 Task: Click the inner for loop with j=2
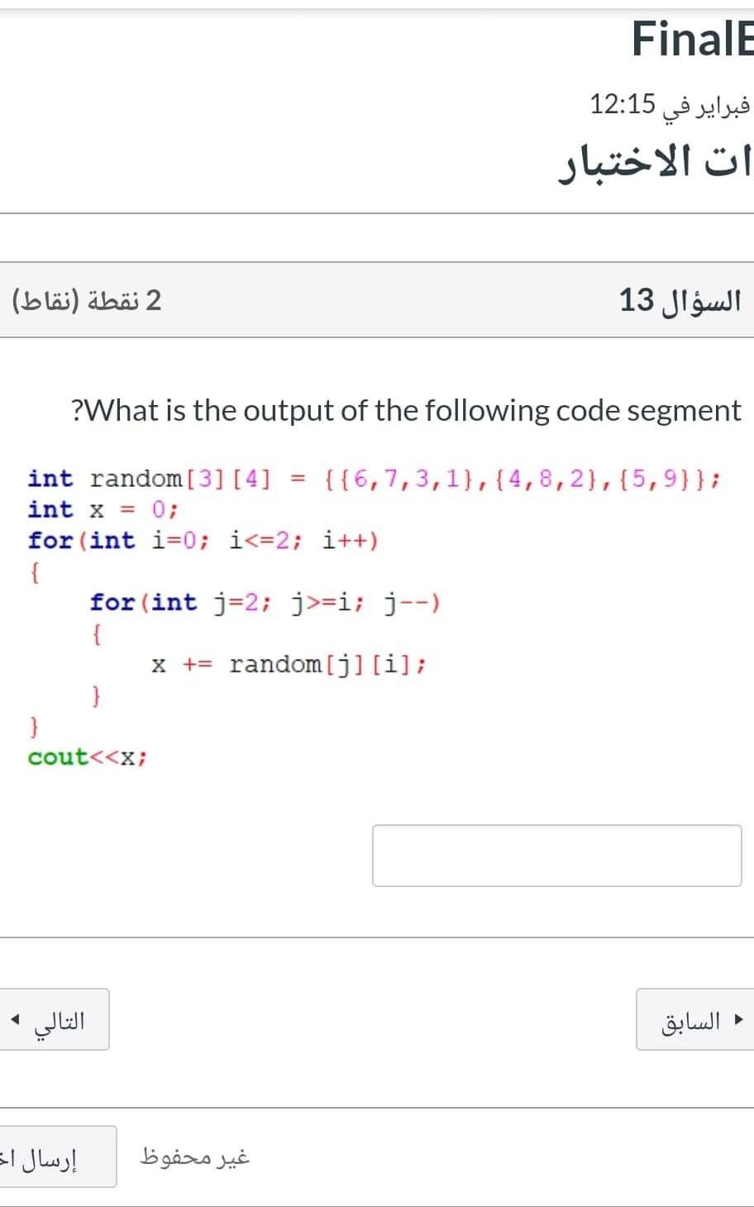point(265,603)
